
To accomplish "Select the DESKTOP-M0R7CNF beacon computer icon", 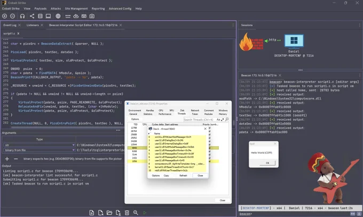I will 294,41.
